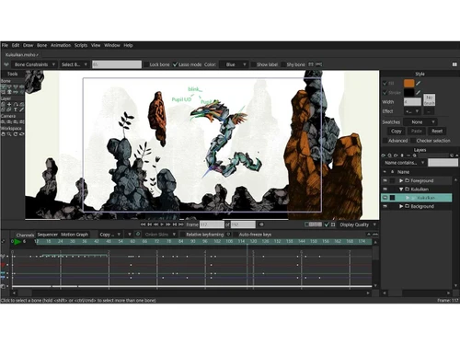This screenshot has width=460, height=345.
Task: Select the Insert Text (T) layer tool
Action: (x=16, y=109)
